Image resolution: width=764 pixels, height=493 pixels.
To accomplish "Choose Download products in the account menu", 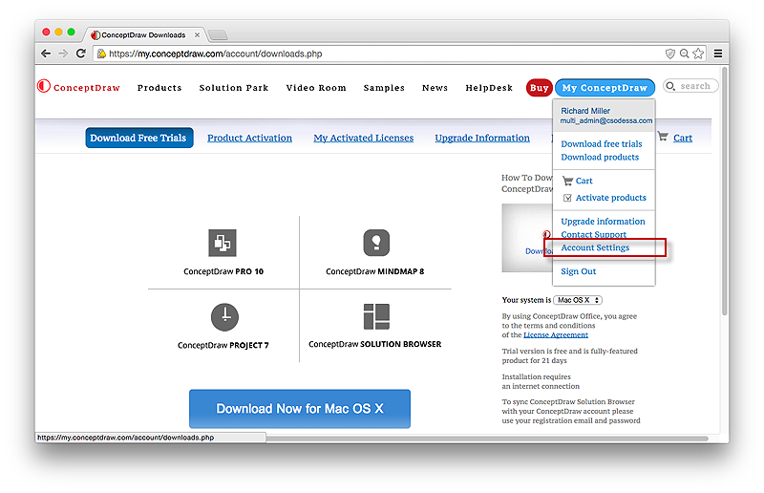I will coord(600,157).
